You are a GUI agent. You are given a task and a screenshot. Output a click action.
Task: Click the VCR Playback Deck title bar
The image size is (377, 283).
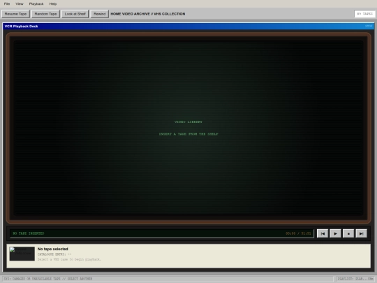(188, 27)
